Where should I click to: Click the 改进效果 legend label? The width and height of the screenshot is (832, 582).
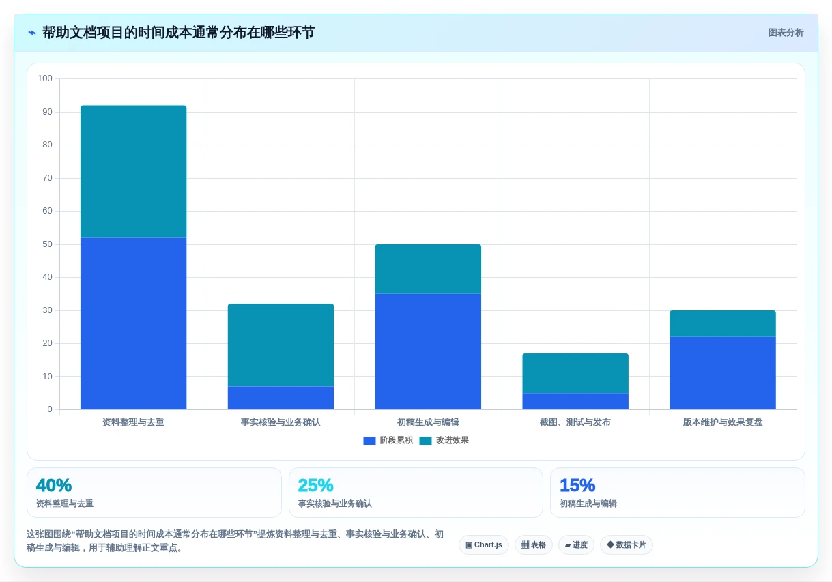pyautogui.click(x=452, y=441)
